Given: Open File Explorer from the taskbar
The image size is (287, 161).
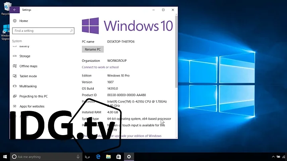Looking at the screenshot, I should (x=108, y=157).
